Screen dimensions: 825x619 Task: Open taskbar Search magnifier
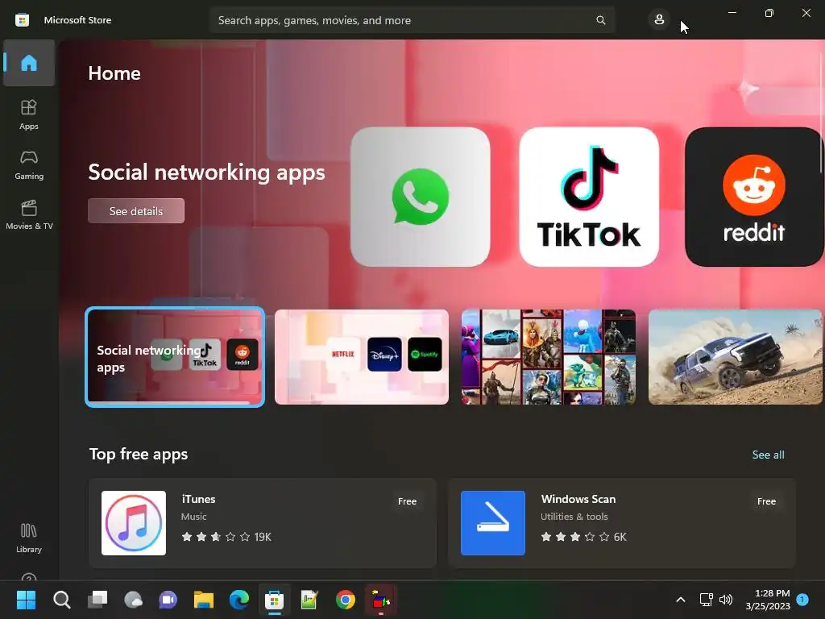(61, 600)
